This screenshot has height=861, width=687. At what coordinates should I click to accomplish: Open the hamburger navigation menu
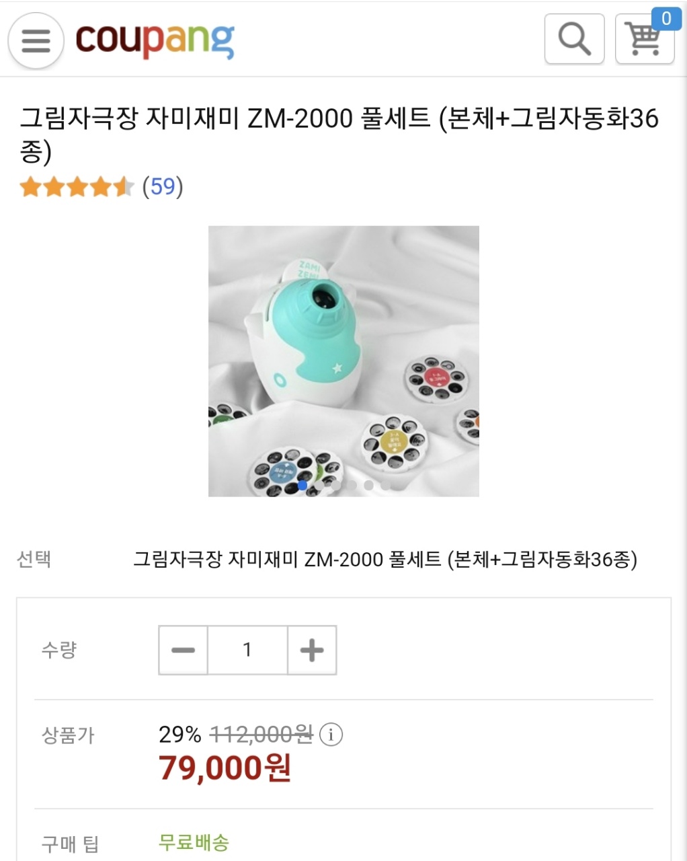[x=36, y=40]
